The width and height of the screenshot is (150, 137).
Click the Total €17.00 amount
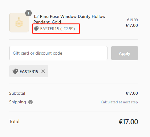[128, 122]
